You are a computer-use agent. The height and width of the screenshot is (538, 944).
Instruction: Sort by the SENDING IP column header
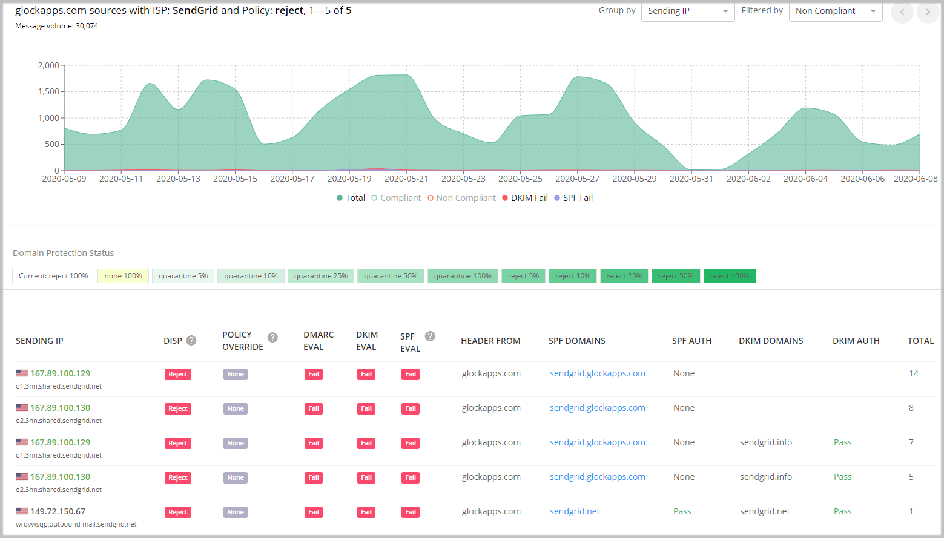pos(39,341)
